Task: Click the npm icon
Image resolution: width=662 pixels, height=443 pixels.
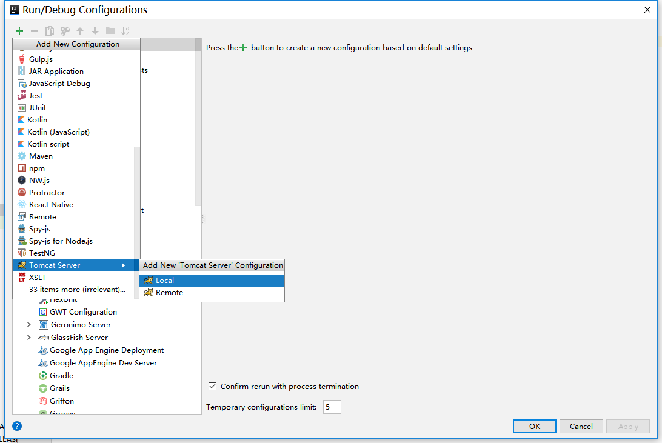Action: pyautogui.click(x=22, y=168)
